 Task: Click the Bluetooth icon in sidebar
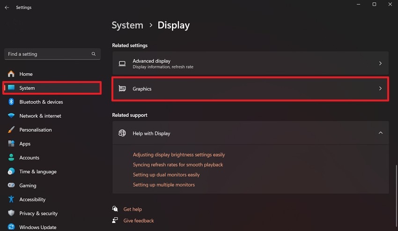(11, 102)
